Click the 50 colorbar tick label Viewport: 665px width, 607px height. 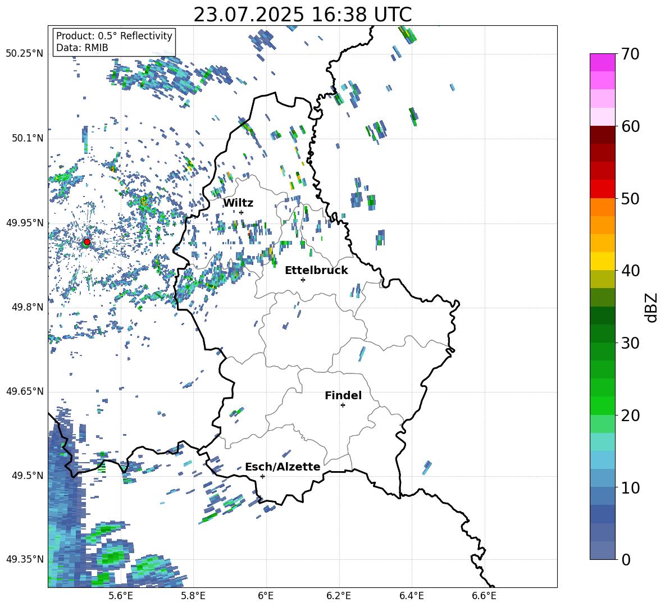630,199
